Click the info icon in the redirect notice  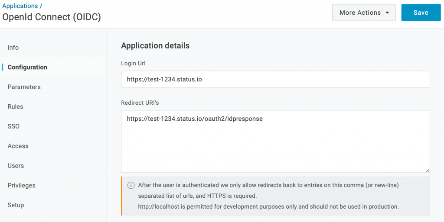tap(131, 185)
